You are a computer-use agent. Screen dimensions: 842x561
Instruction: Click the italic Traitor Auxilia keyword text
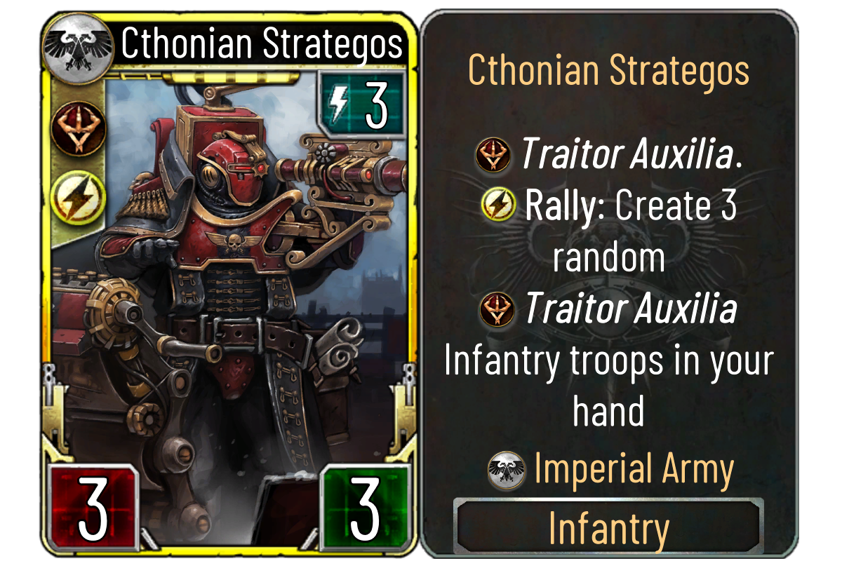point(626,154)
